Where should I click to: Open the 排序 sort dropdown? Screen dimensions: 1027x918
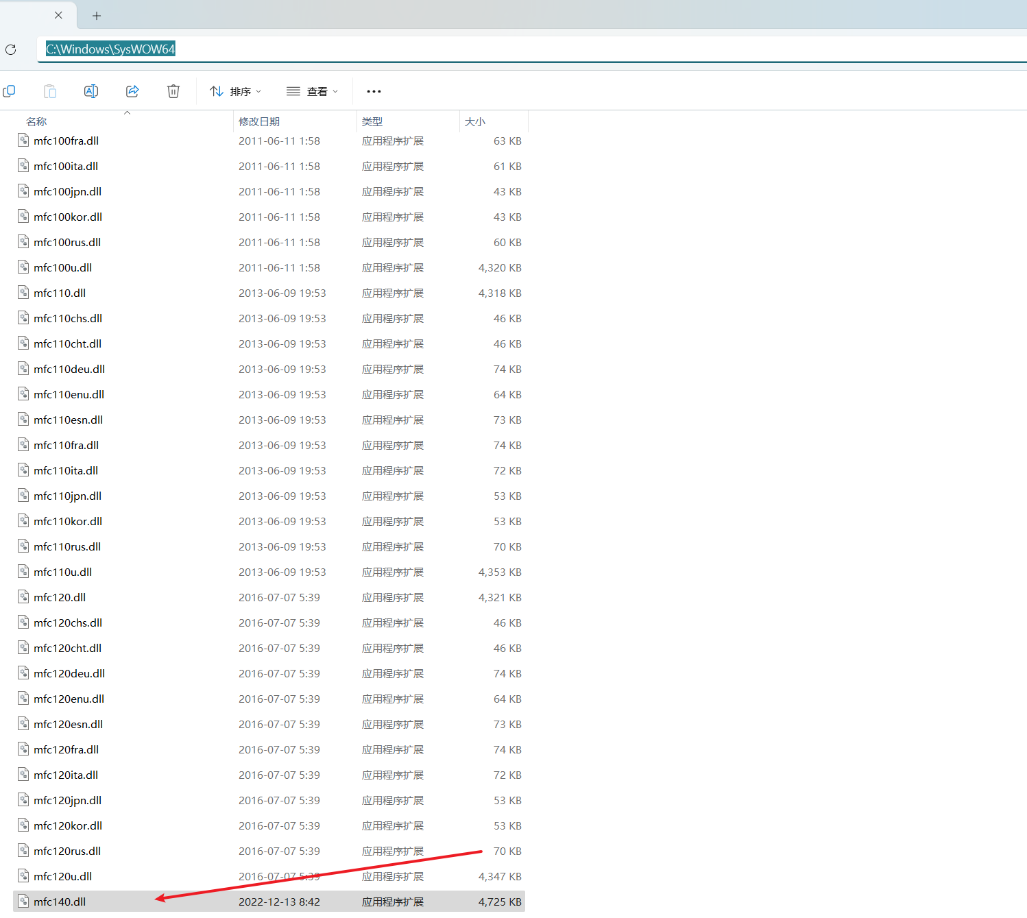[x=235, y=91]
